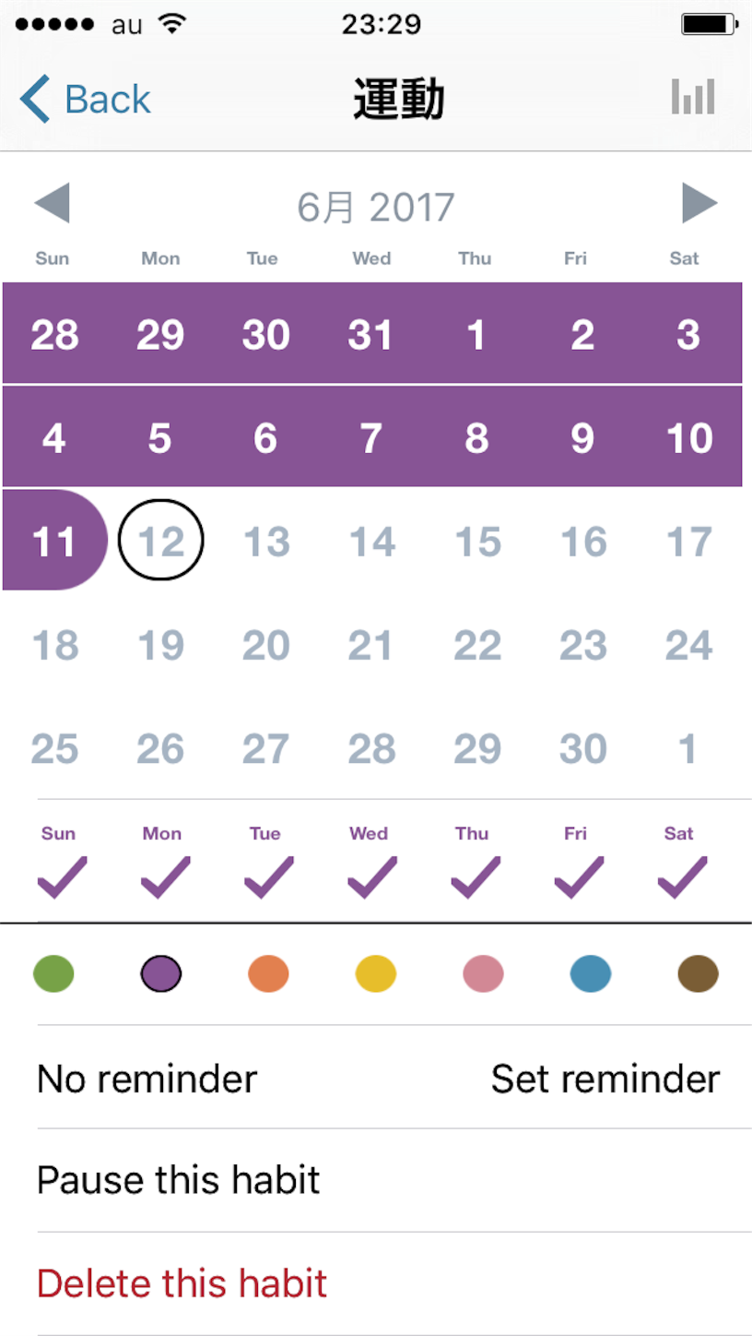This screenshot has height=1336, width=752.
Task: Go to next month with right triangle
Action: (x=699, y=203)
